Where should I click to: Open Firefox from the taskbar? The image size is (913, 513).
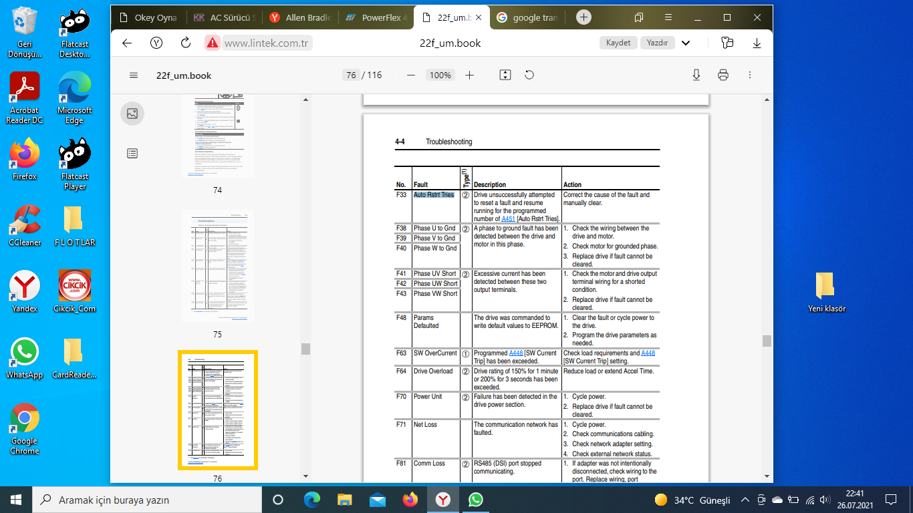tap(410, 500)
